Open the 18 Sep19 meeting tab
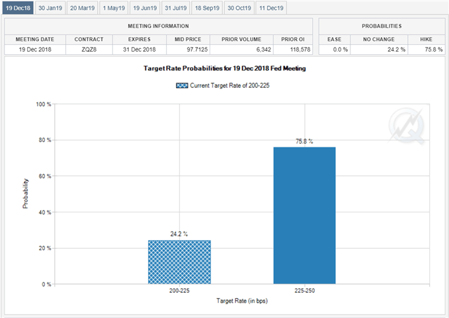449x318 pixels. (208, 8)
